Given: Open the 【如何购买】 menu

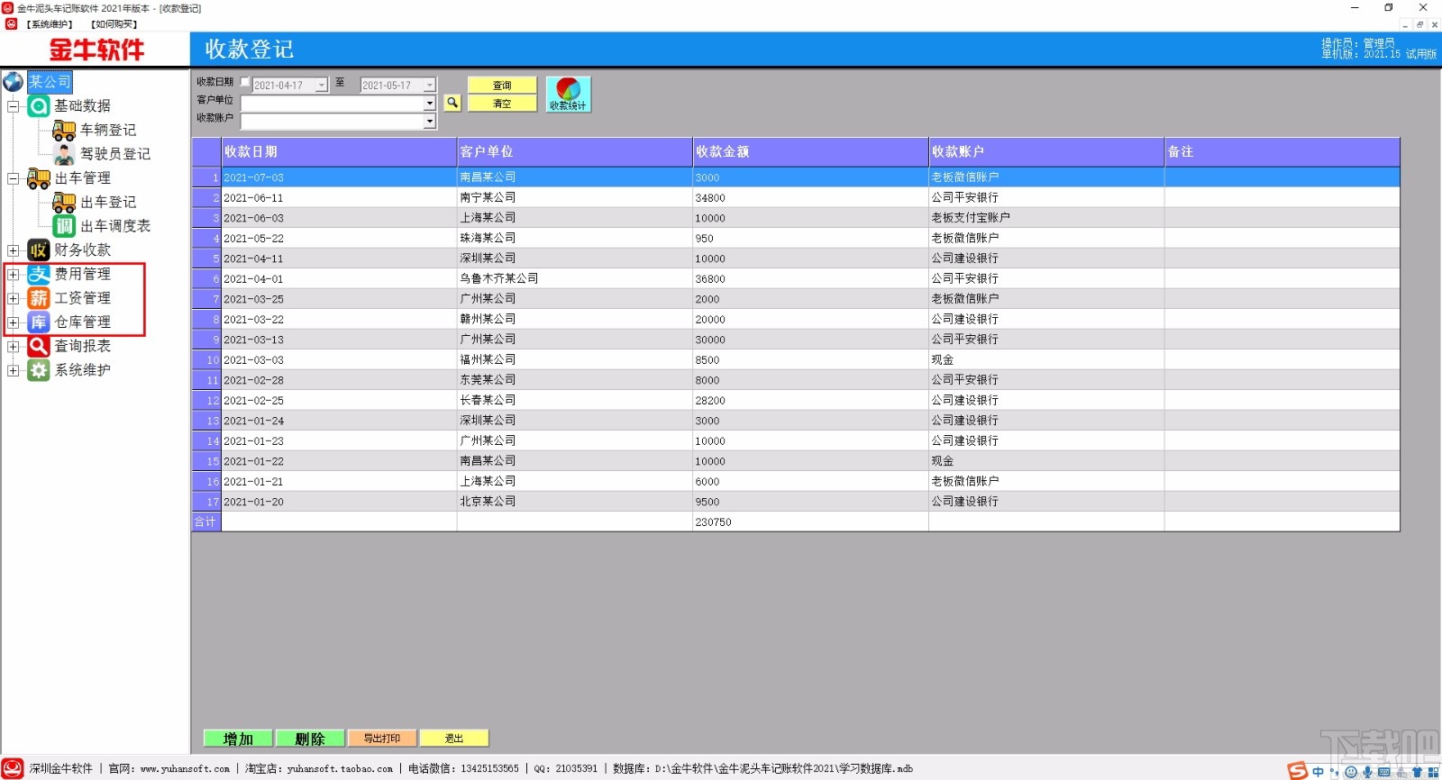Looking at the screenshot, I should click(114, 24).
